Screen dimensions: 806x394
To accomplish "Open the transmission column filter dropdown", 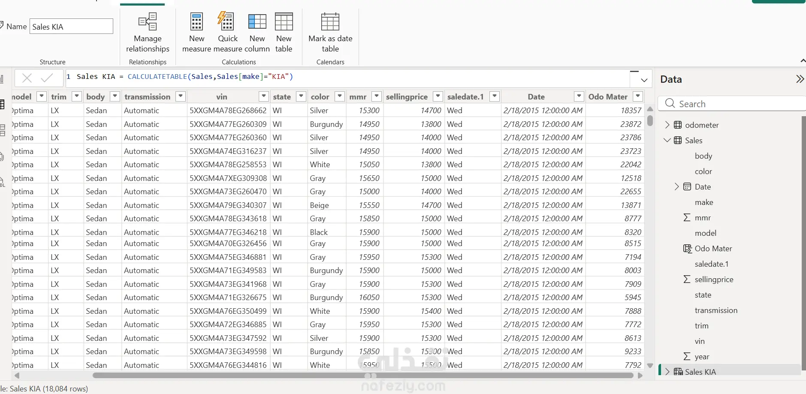I will click(x=181, y=96).
